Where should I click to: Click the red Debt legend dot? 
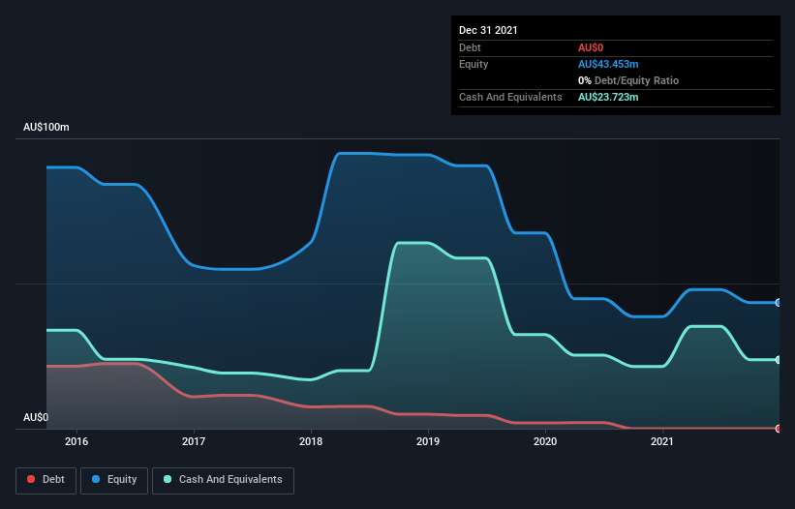click(31, 479)
